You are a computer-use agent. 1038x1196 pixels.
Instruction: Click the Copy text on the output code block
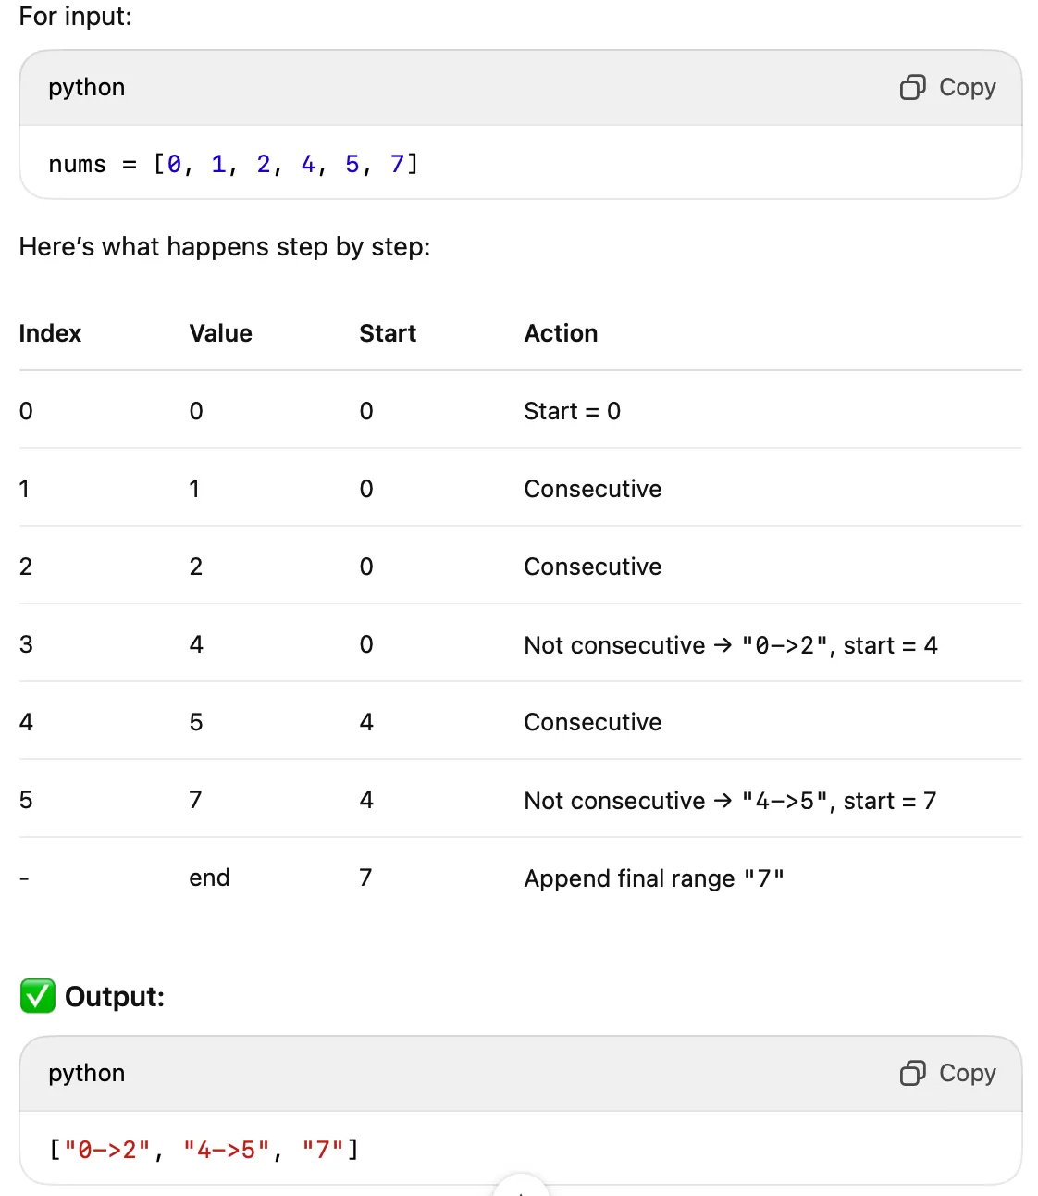968,1074
